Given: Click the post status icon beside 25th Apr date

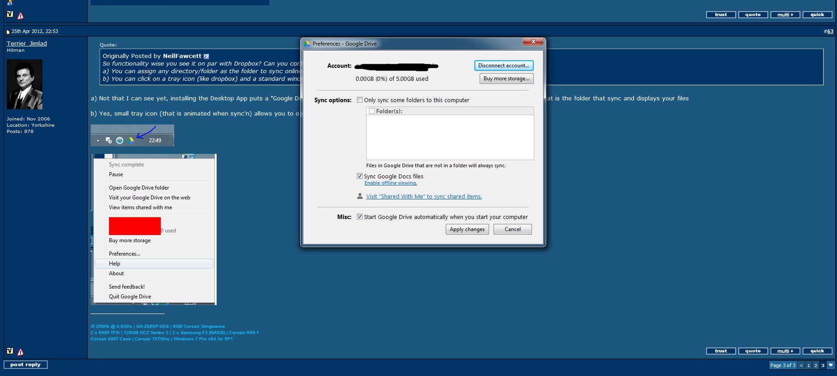Looking at the screenshot, I should pos(8,32).
